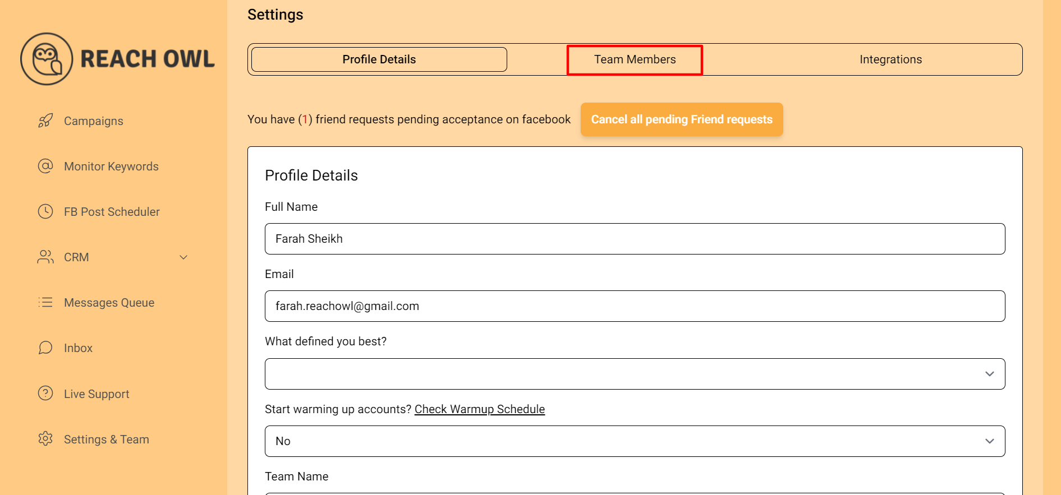Image resolution: width=1061 pixels, height=495 pixels.
Task: Click the Reach Owl logo
Action: [117, 59]
